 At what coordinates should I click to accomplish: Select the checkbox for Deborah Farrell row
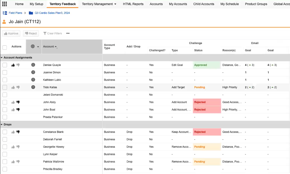point(5,139)
